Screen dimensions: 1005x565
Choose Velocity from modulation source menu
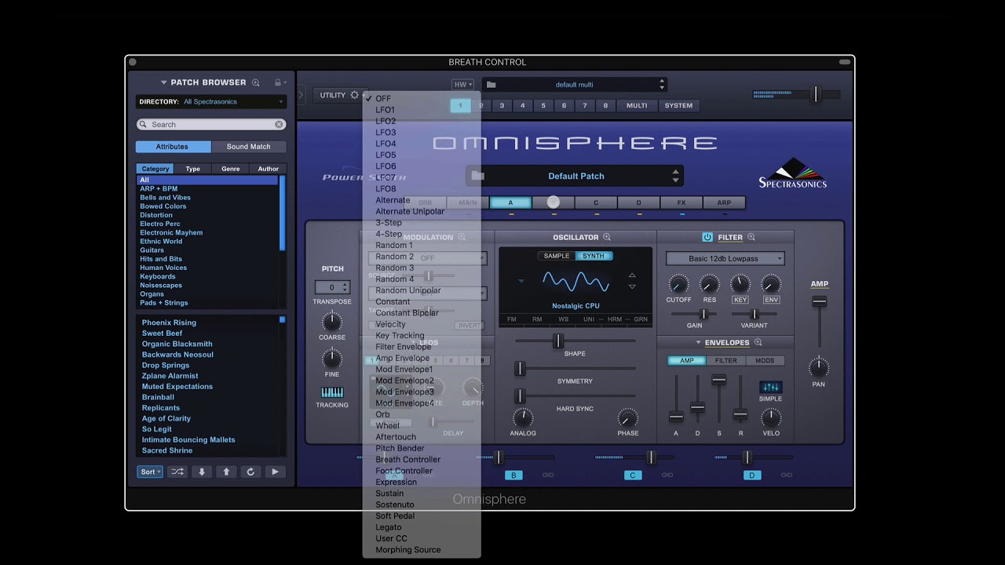pyautogui.click(x=390, y=324)
